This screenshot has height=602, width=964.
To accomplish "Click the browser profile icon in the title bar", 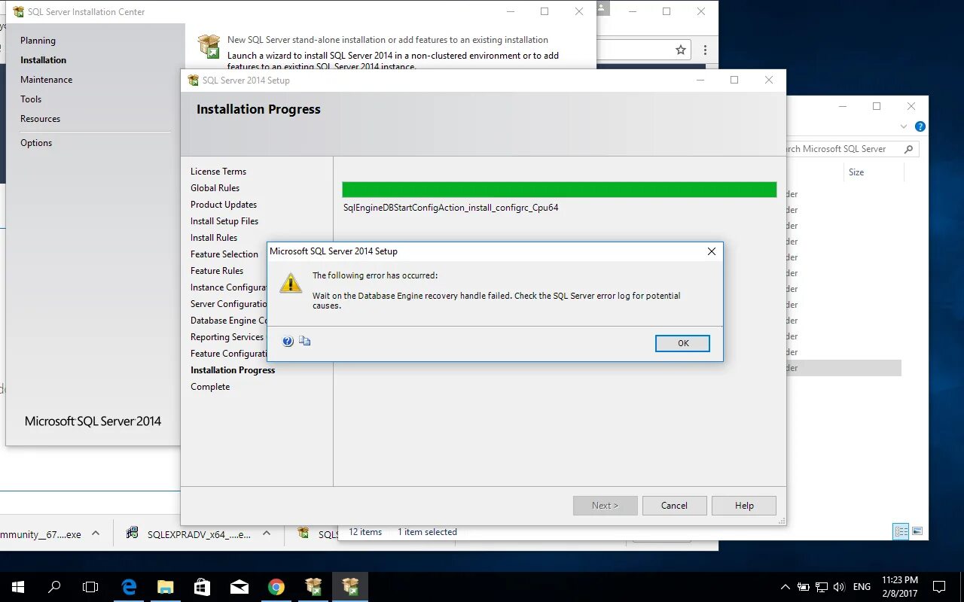I will coord(603,8).
